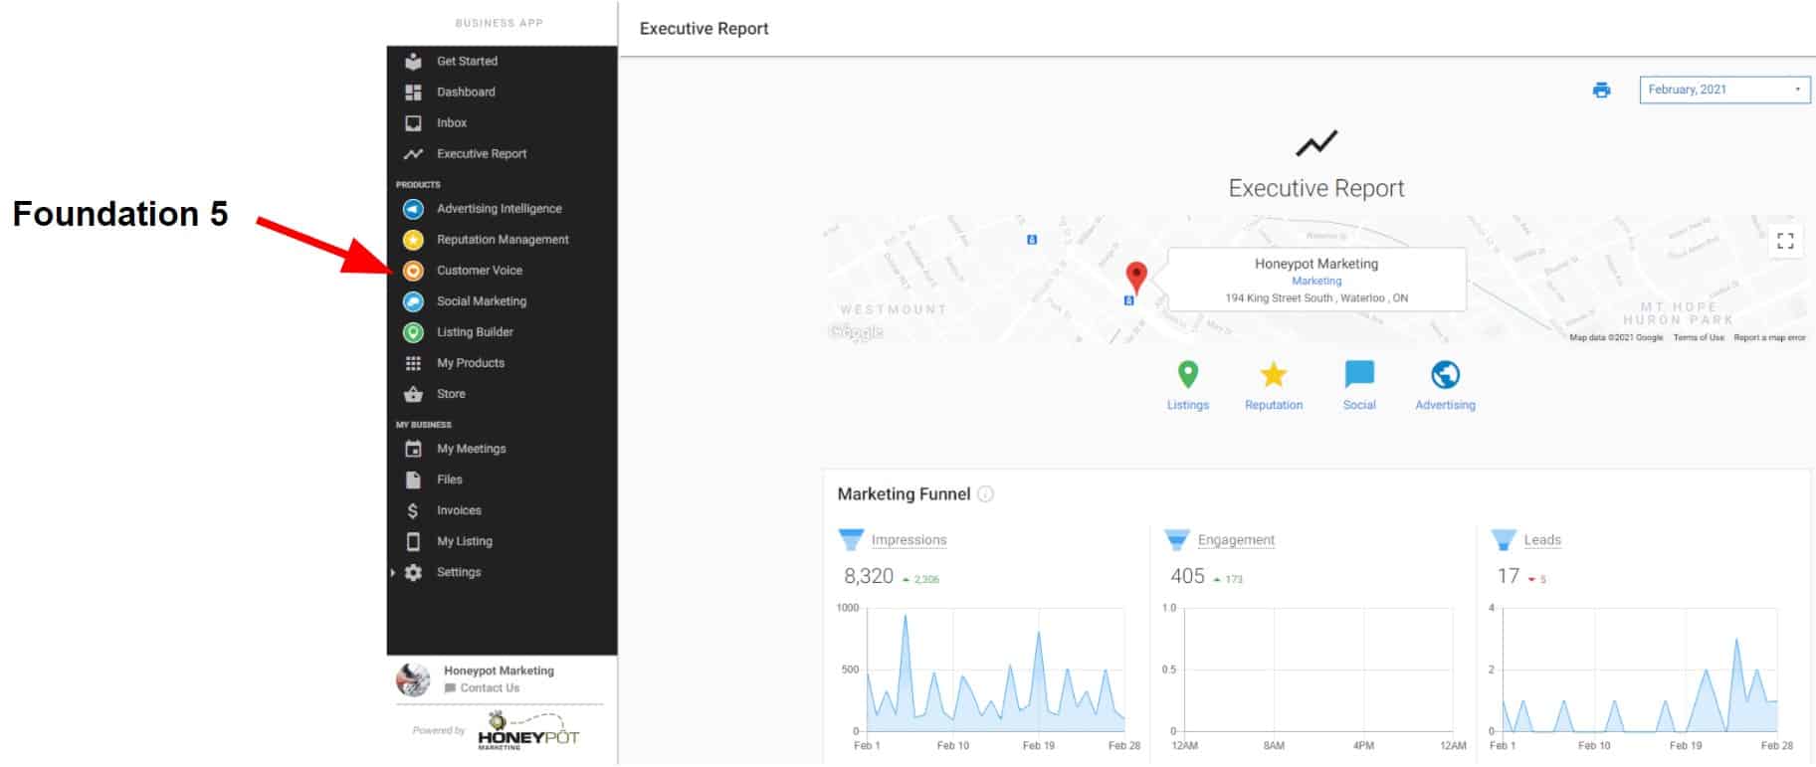This screenshot has height=767, width=1816.
Task: Open the Dashboard grid icon
Action: pos(413,93)
